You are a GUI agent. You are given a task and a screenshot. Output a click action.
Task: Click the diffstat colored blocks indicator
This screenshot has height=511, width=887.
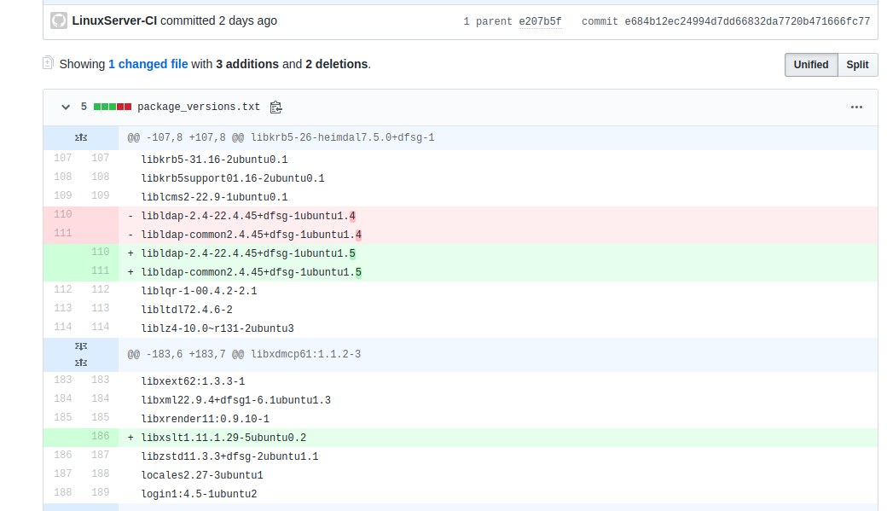click(113, 107)
